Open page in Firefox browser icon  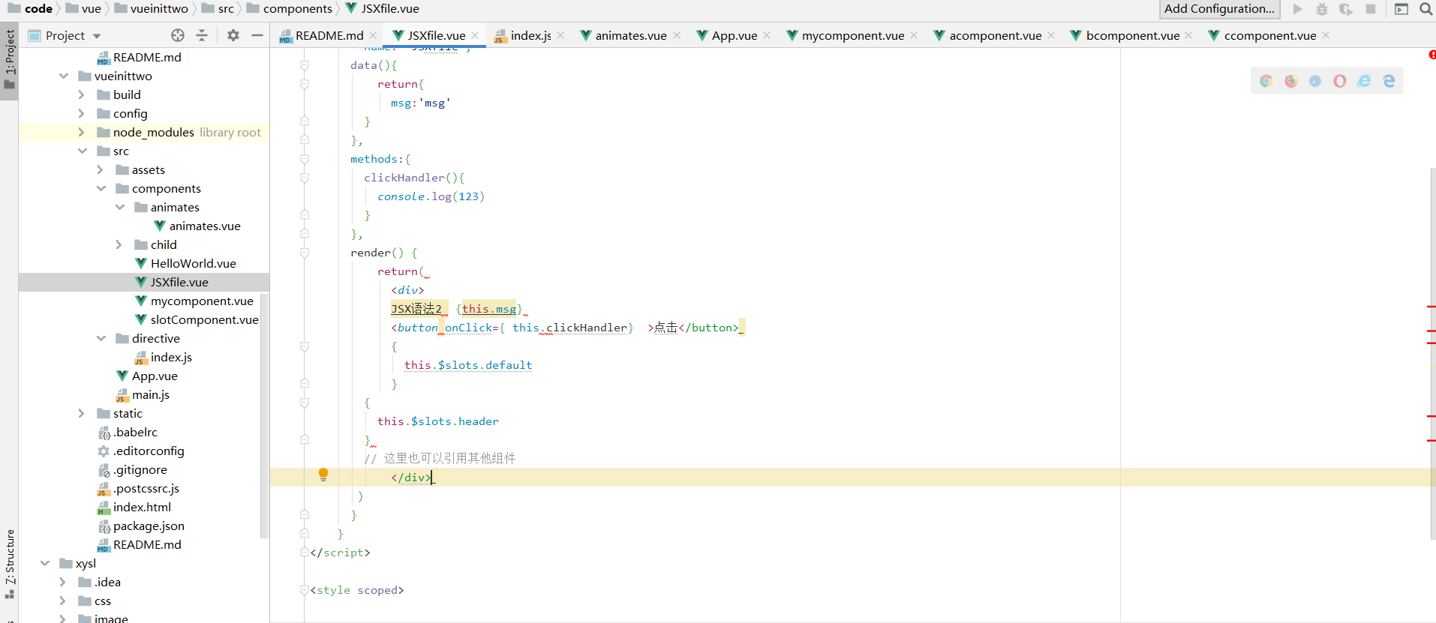pyautogui.click(x=1291, y=81)
